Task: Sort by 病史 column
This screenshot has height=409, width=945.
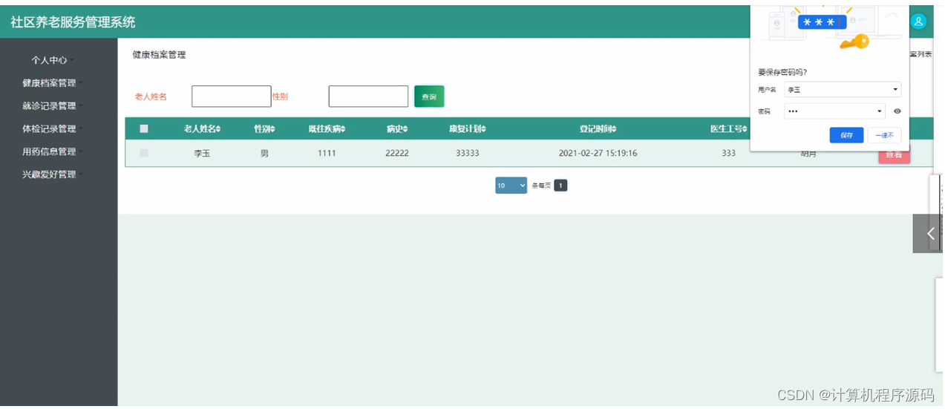Action: point(397,129)
